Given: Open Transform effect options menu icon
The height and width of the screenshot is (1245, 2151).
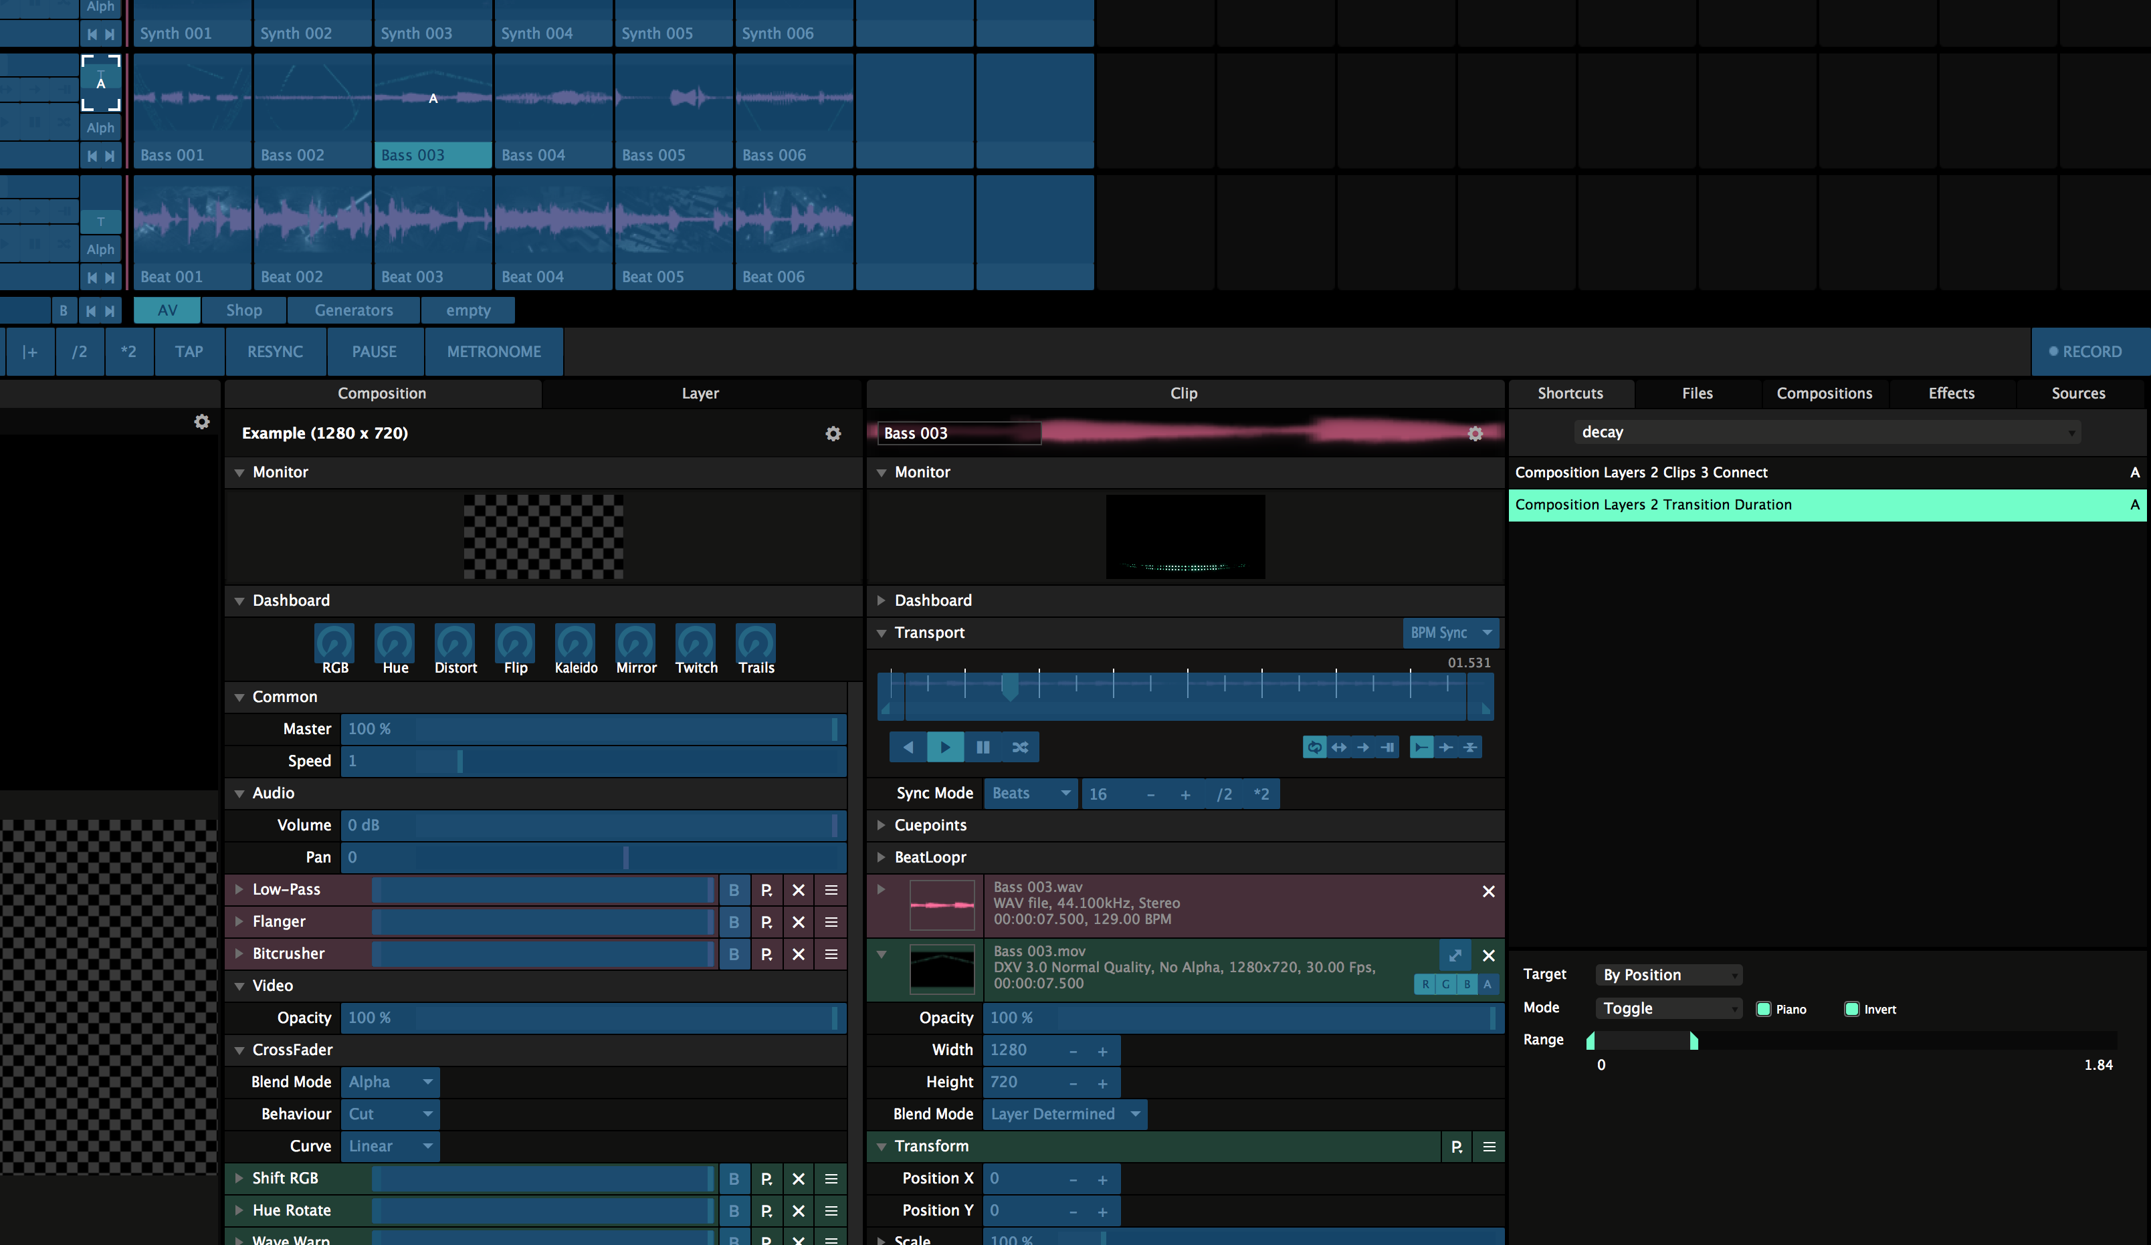Looking at the screenshot, I should click(x=1489, y=1146).
